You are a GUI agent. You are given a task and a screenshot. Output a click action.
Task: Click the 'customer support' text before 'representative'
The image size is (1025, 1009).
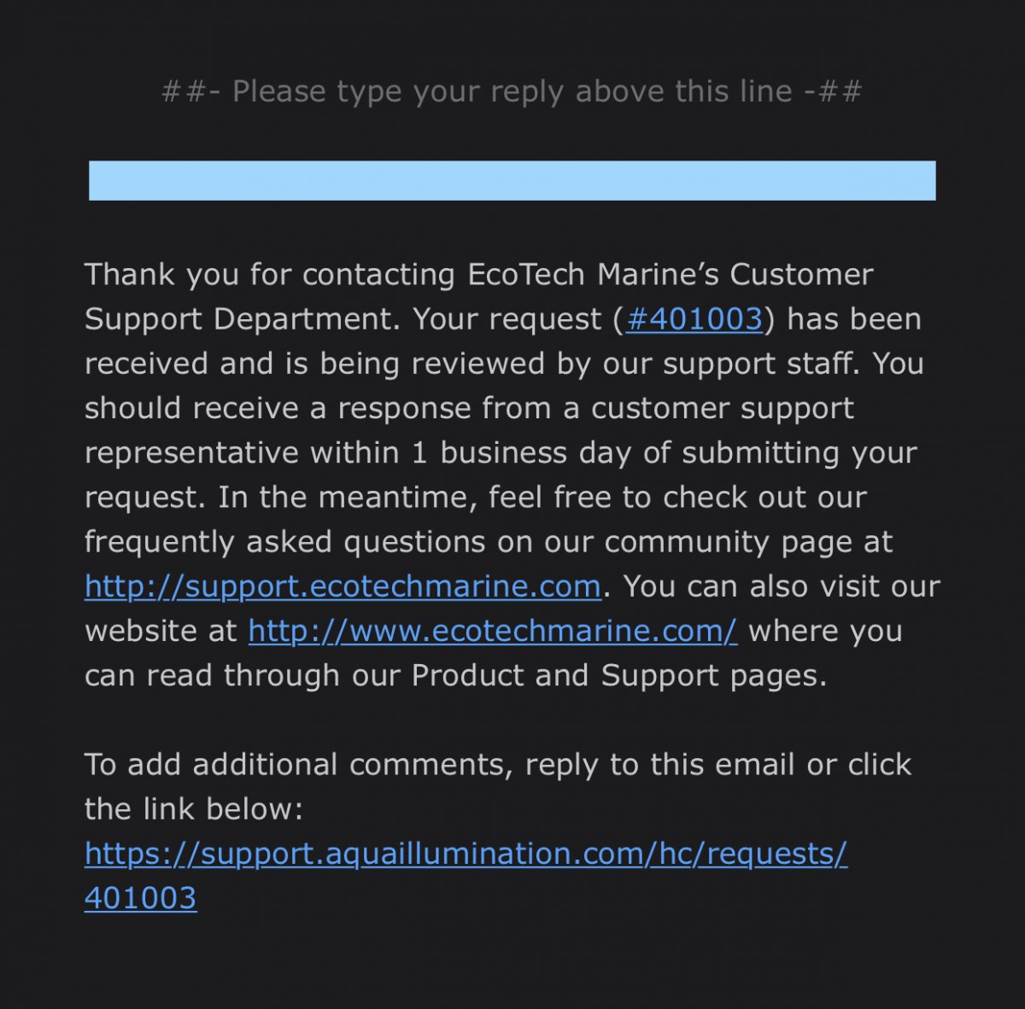[x=722, y=408]
